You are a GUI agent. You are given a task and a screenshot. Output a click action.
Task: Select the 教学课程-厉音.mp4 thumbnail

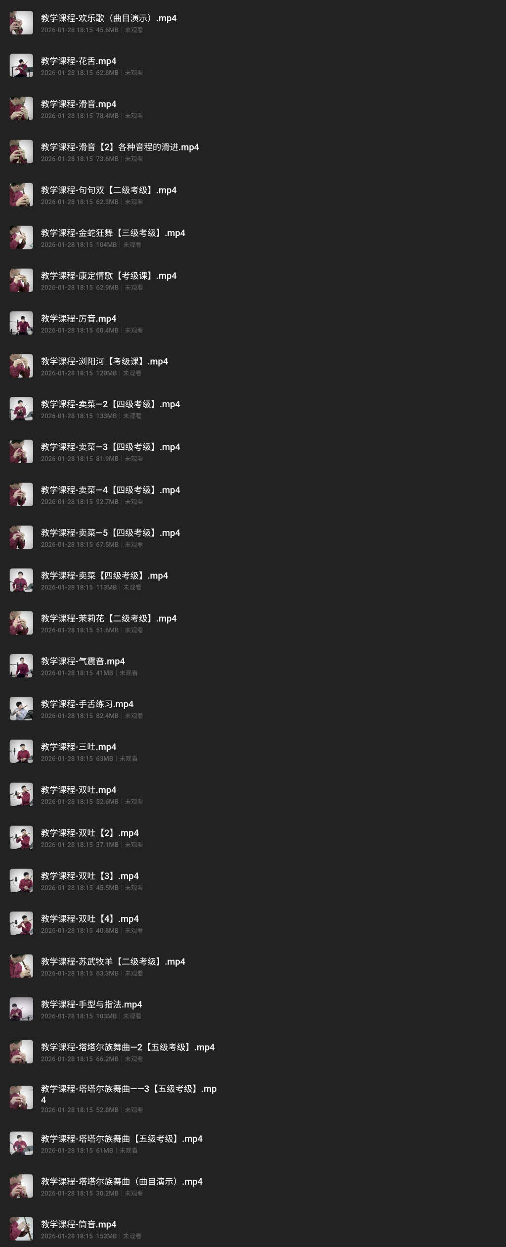coord(21,323)
